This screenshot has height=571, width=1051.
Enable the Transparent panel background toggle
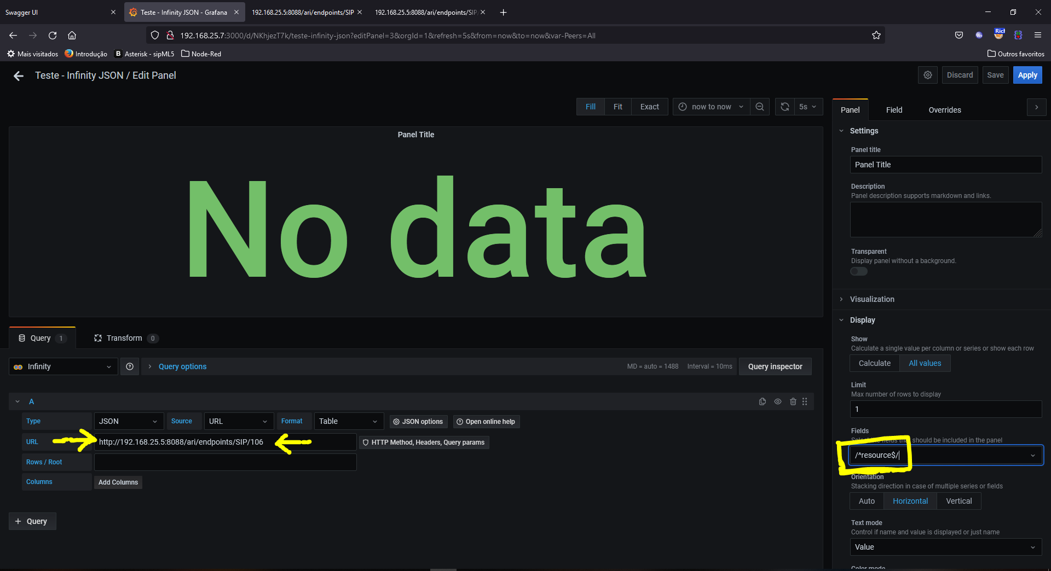point(858,271)
